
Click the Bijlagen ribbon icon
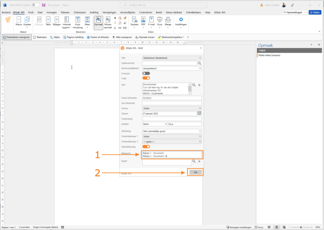click(57, 21)
